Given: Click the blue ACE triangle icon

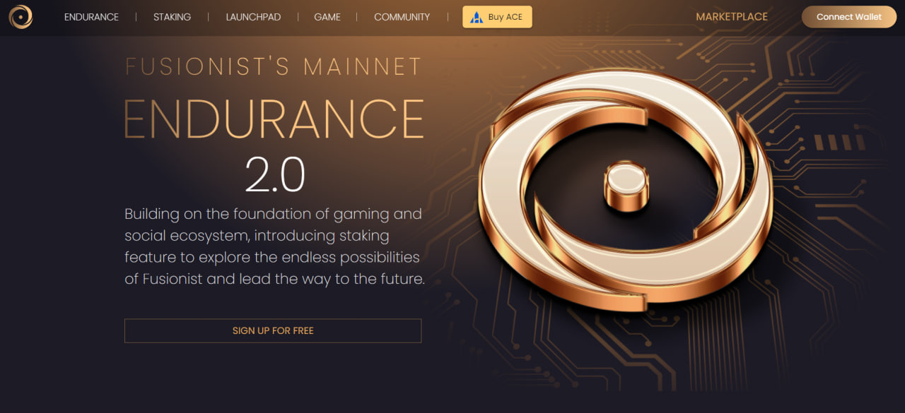Looking at the screenshot, I should [x=477, y=17].
